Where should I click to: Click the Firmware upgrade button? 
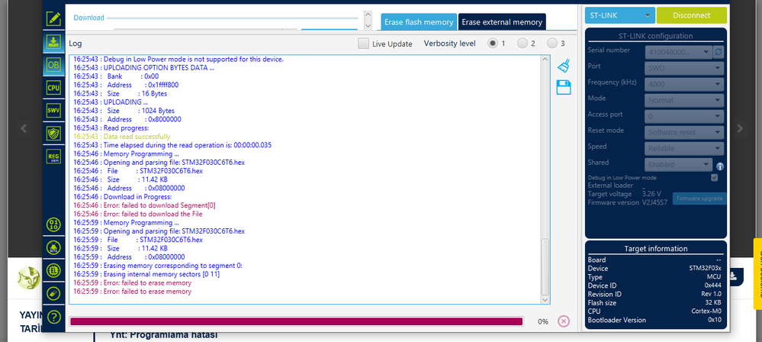coord(699,198)
